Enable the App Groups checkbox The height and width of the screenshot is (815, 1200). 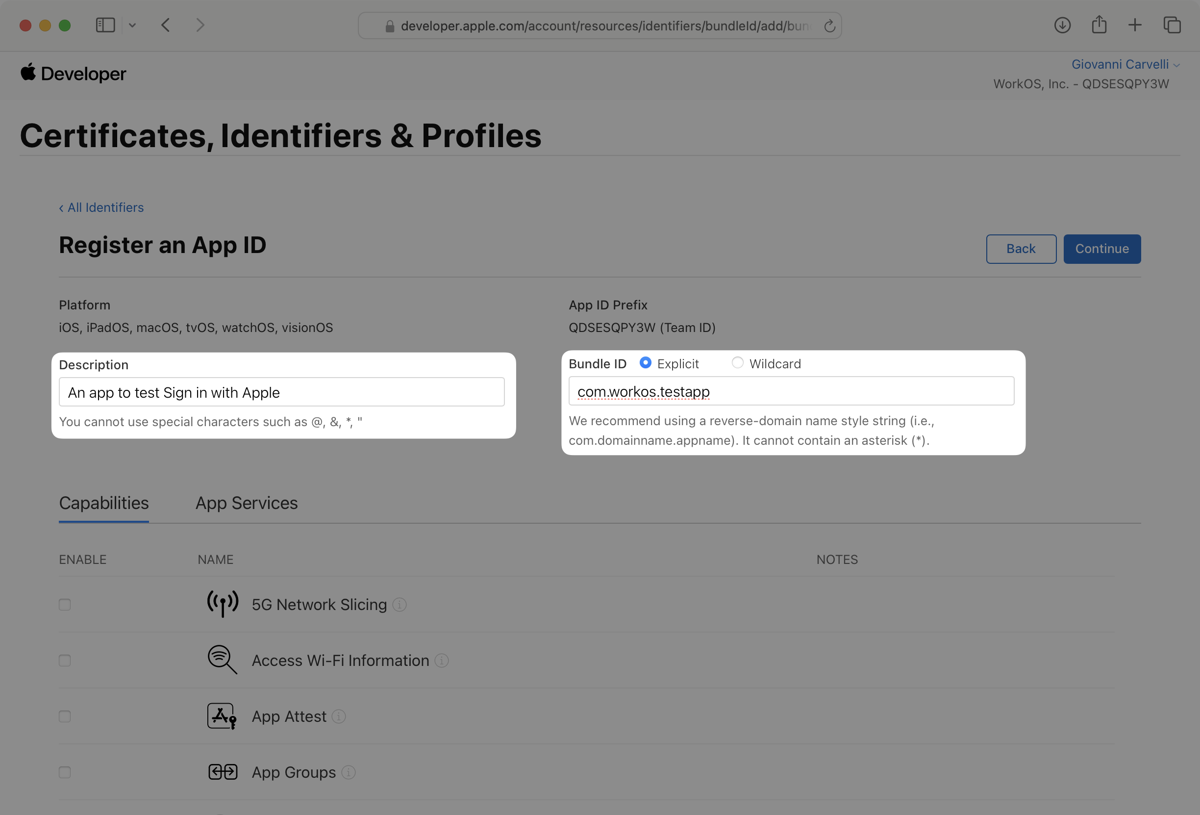coord(65,772)
